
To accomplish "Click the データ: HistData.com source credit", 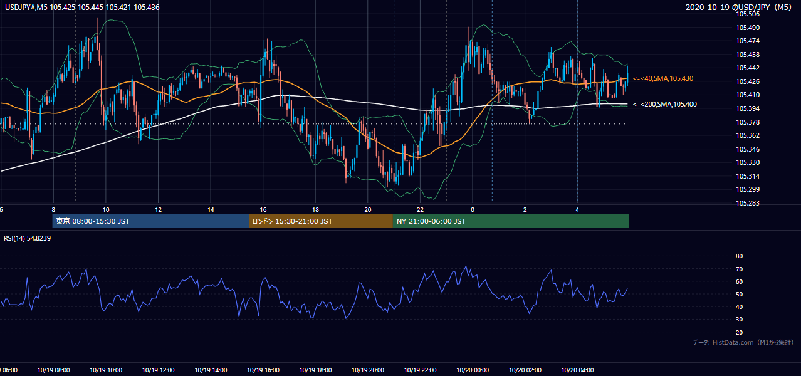I will tap(743, 342).
